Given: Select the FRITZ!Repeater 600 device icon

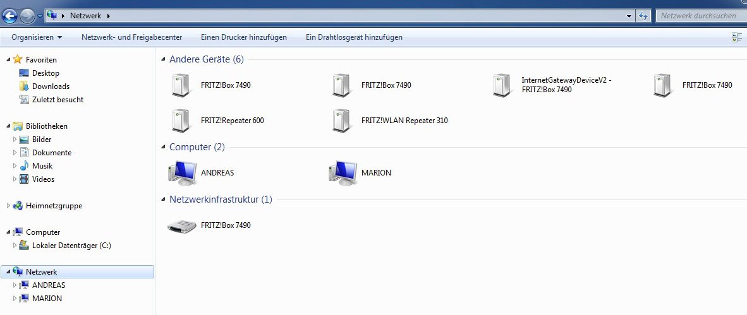Looking at the screenshot, I should (x=181, y=121).
